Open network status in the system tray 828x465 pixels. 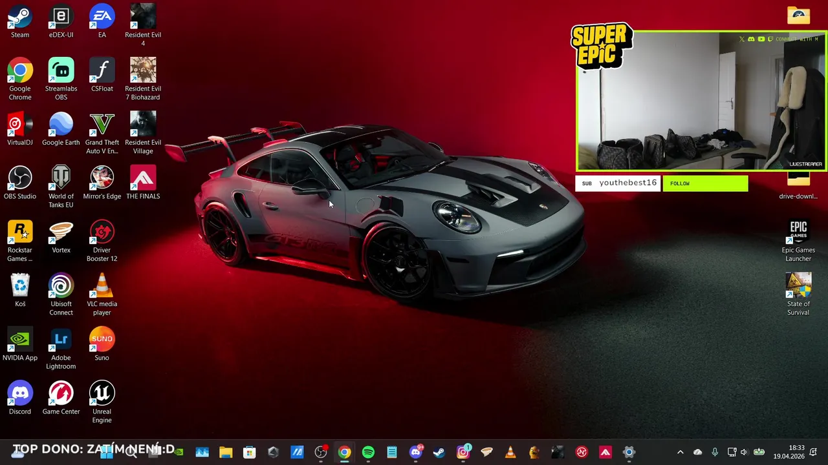732,452
